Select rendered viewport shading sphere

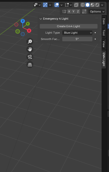pyautogui.click(x=97, y=5)
